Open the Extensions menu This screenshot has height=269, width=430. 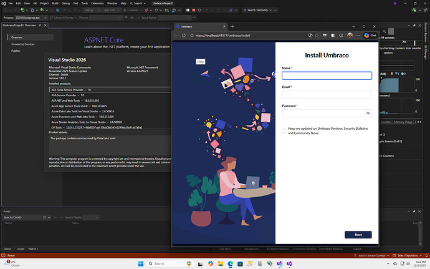click(97, 3)
